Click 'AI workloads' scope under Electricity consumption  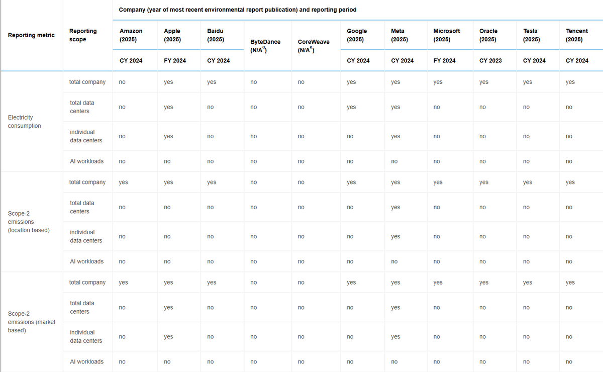(x=86, y=161)
